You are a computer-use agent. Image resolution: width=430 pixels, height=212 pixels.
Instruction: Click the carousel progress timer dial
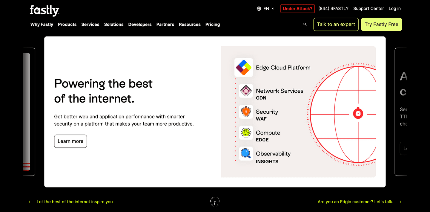click(215, 202)
